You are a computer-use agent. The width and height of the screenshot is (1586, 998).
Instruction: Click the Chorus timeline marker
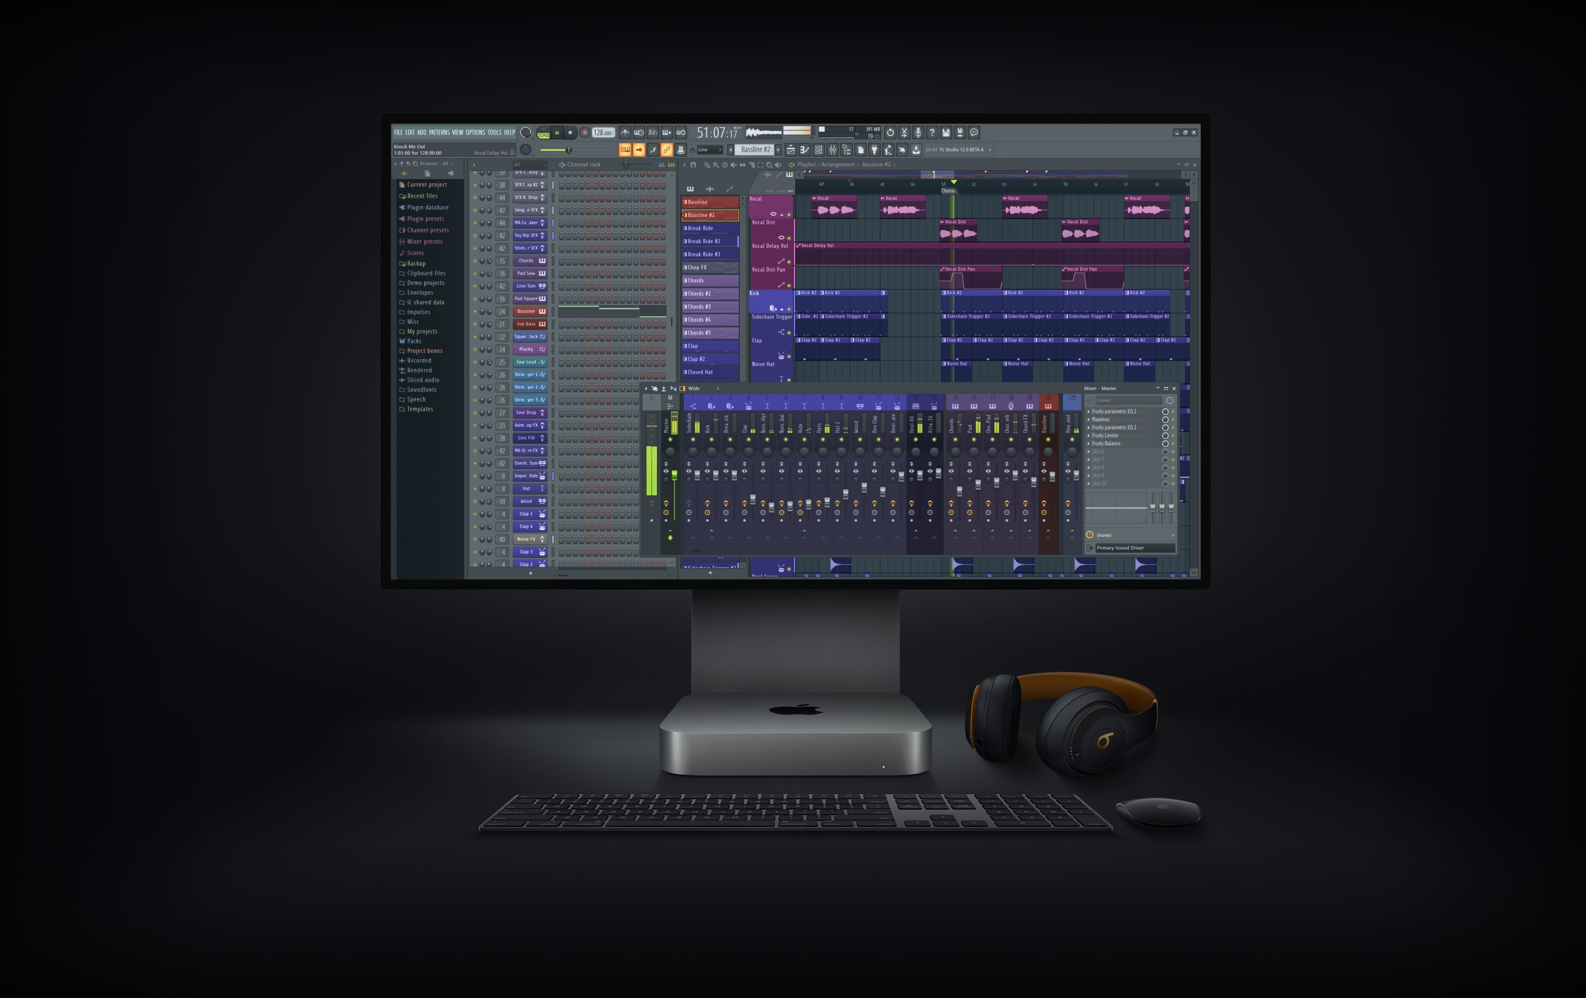click(x=948, y=190)
